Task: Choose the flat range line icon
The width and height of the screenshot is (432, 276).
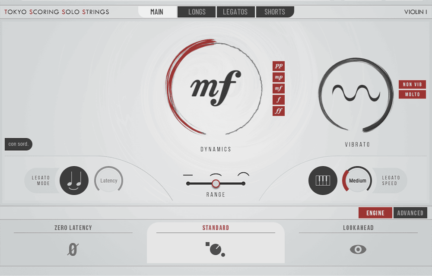Action: click(188, 175)
